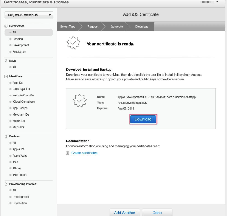Click the certificate seal beside ready message
This screenshot has width=227, height=216.
(73, 42)
